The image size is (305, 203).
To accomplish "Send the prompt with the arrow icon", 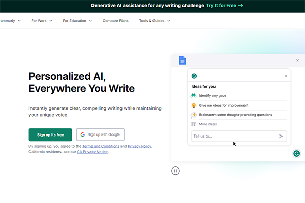I will [x=281, y=136].
